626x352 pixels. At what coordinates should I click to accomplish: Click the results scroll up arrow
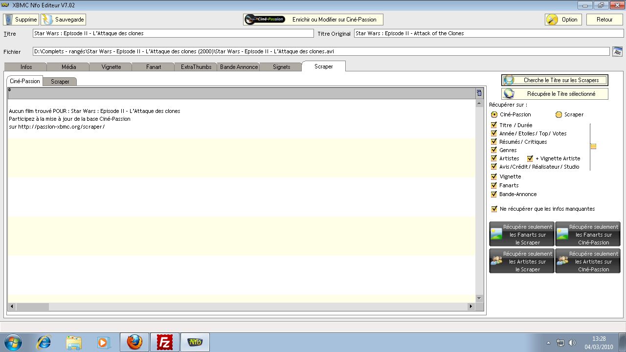click(x=479, y=104)
